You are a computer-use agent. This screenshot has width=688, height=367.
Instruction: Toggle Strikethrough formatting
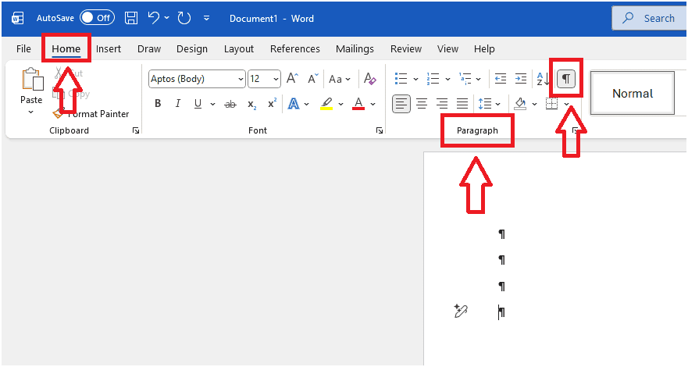tap(230, 104)
